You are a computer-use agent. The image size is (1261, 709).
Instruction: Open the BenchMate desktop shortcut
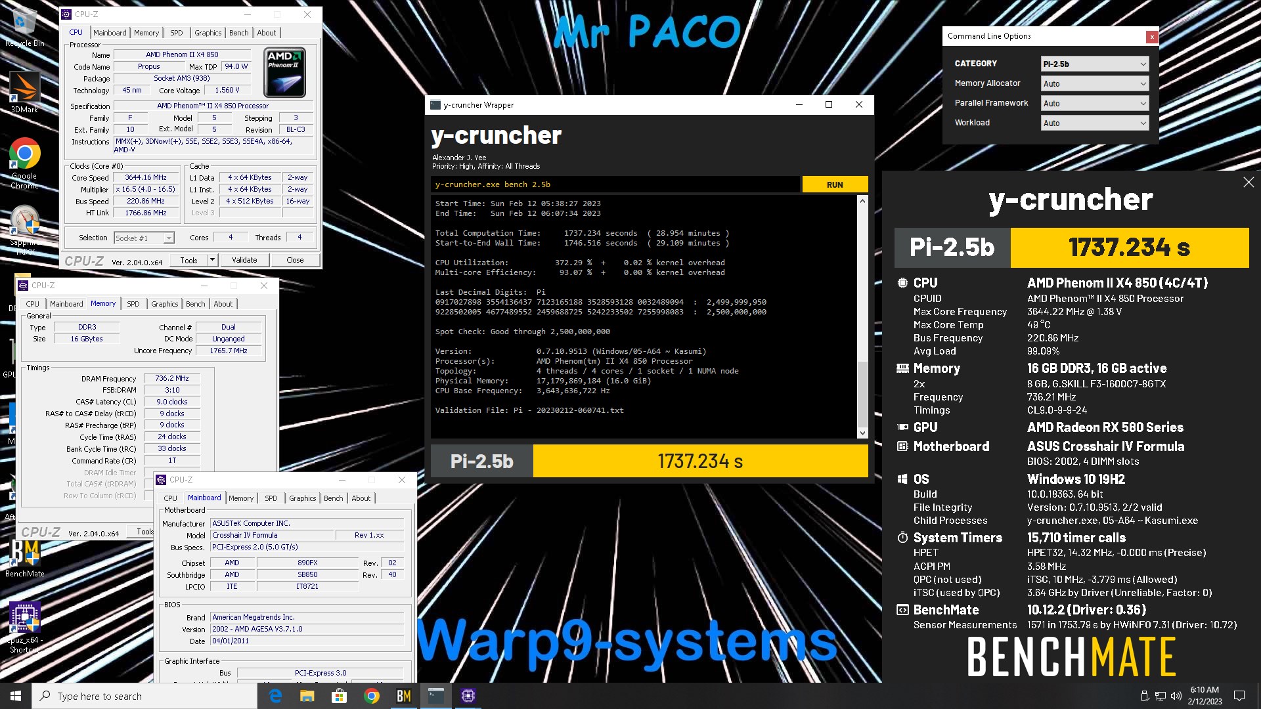point(25,558)
